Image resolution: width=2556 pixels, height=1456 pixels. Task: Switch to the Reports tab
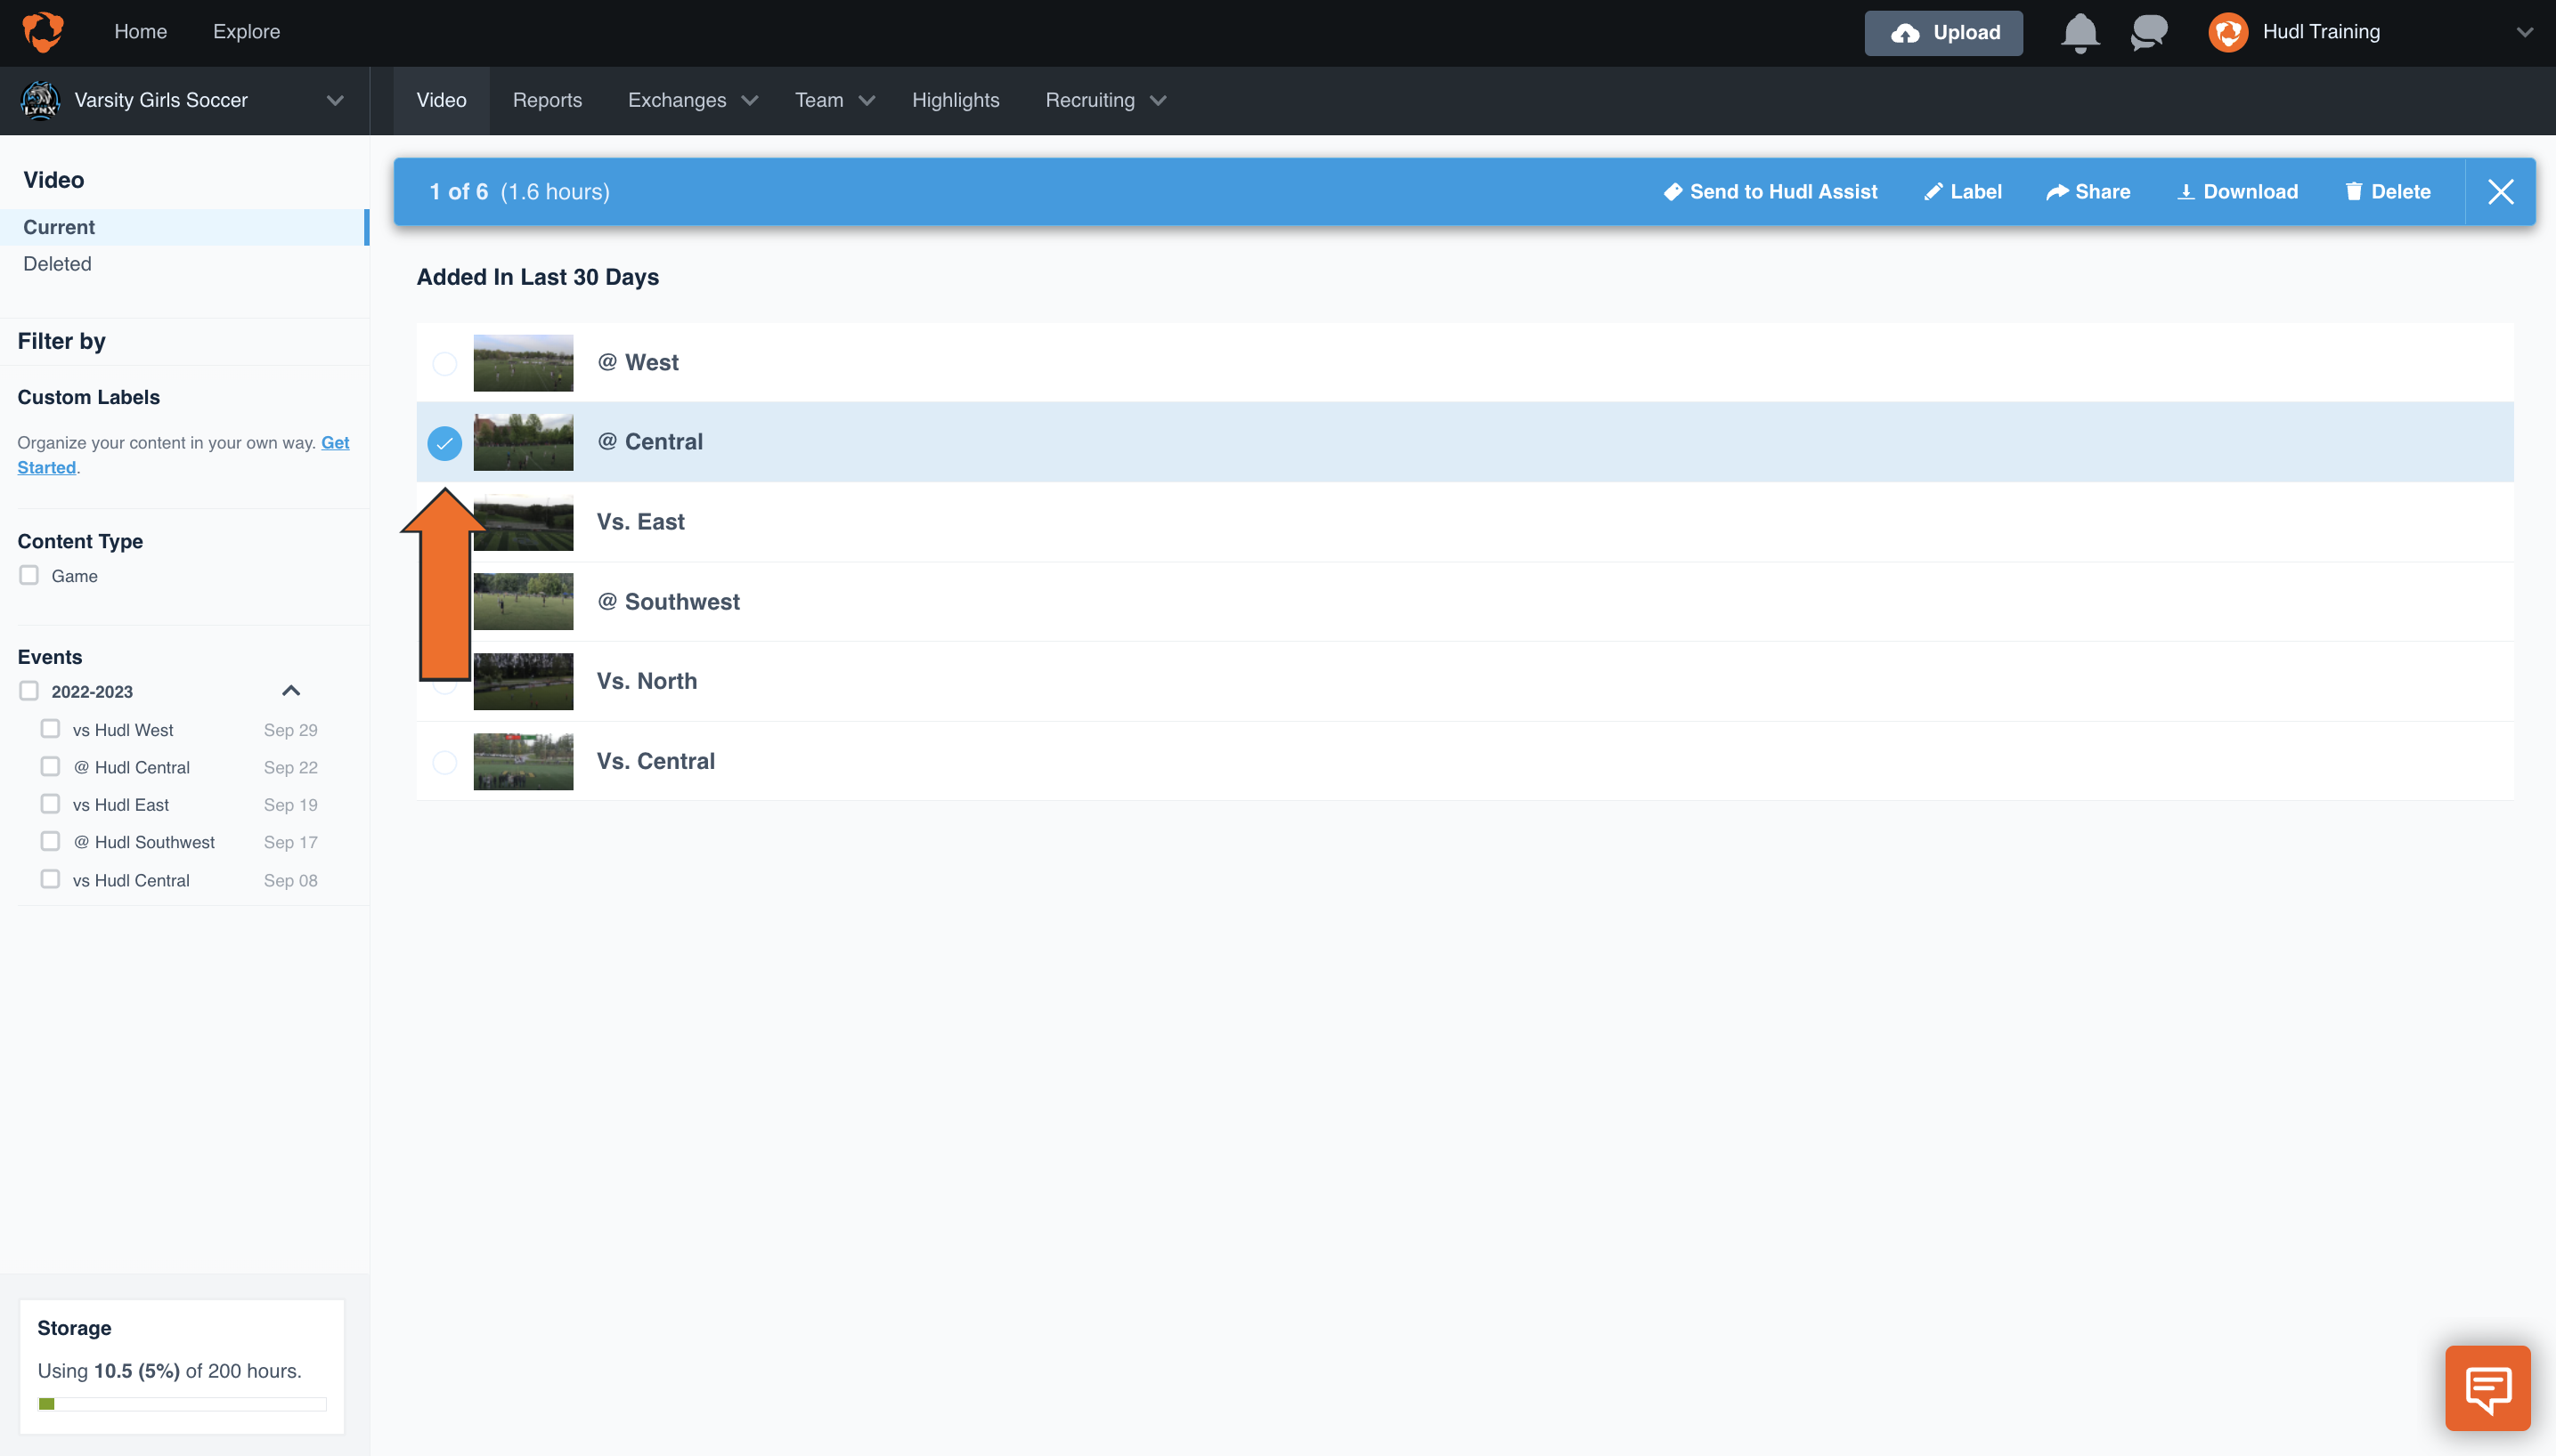pos(547,100)
